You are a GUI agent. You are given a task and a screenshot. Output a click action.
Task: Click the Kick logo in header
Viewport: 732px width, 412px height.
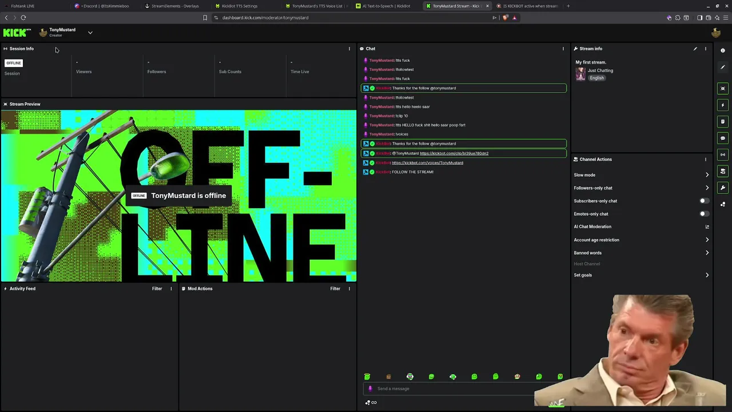coord(17,33)
